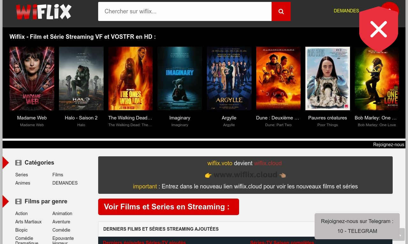Click inside the Chercher sur wiflix search field
The image size is (408, 244).
(184, 11)
